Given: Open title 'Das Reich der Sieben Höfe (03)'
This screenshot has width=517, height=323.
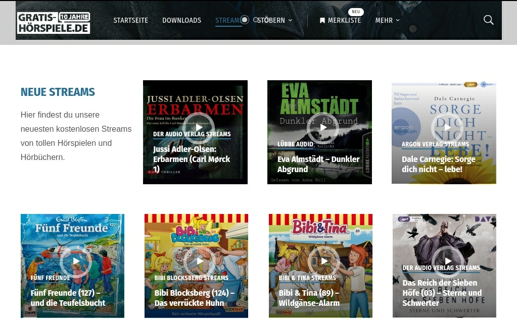Looking at the screenshot, I should tap(442, 293).
